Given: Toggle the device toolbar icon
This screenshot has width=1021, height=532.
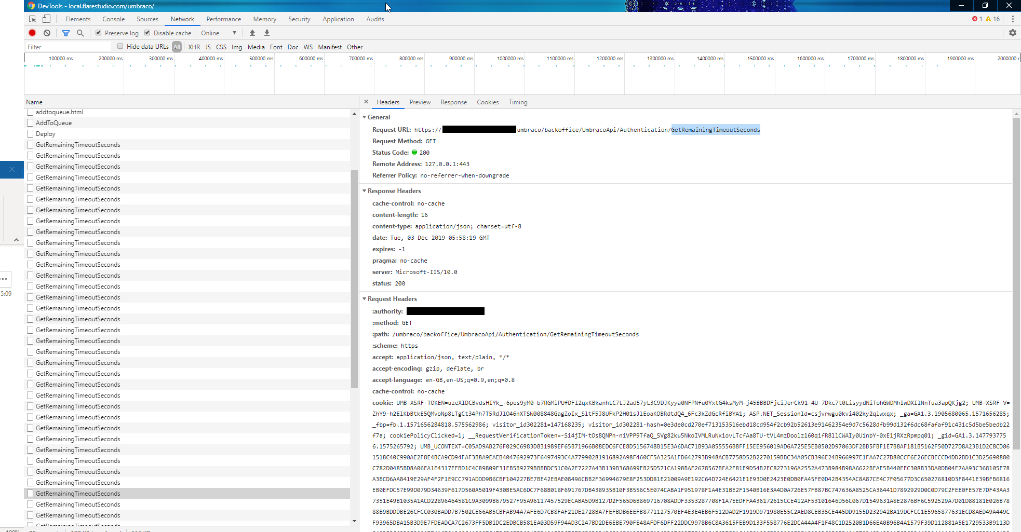Looking at the screenshot, I should [46, 19].
